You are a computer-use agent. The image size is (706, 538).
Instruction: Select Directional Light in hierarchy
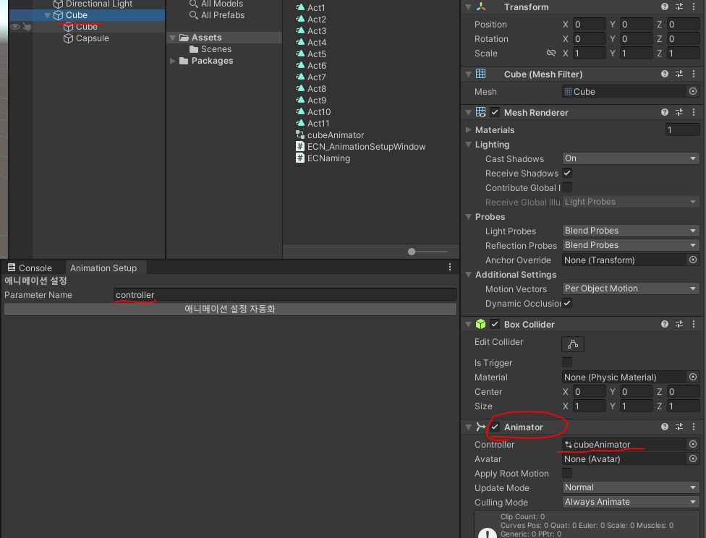93,4
